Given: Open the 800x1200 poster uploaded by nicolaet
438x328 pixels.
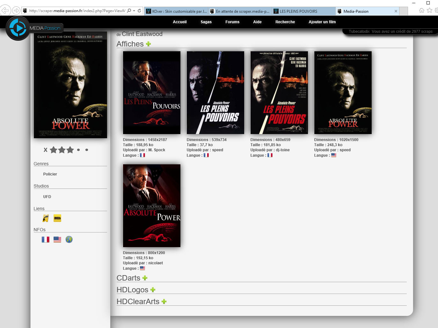Looking at the screenshot, I should pos(152,206).
